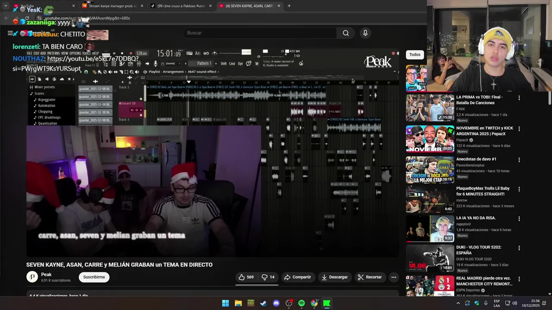552x310 pixels.
Task: Open the ESP LAA language switcher
Action: coord(497,303)
